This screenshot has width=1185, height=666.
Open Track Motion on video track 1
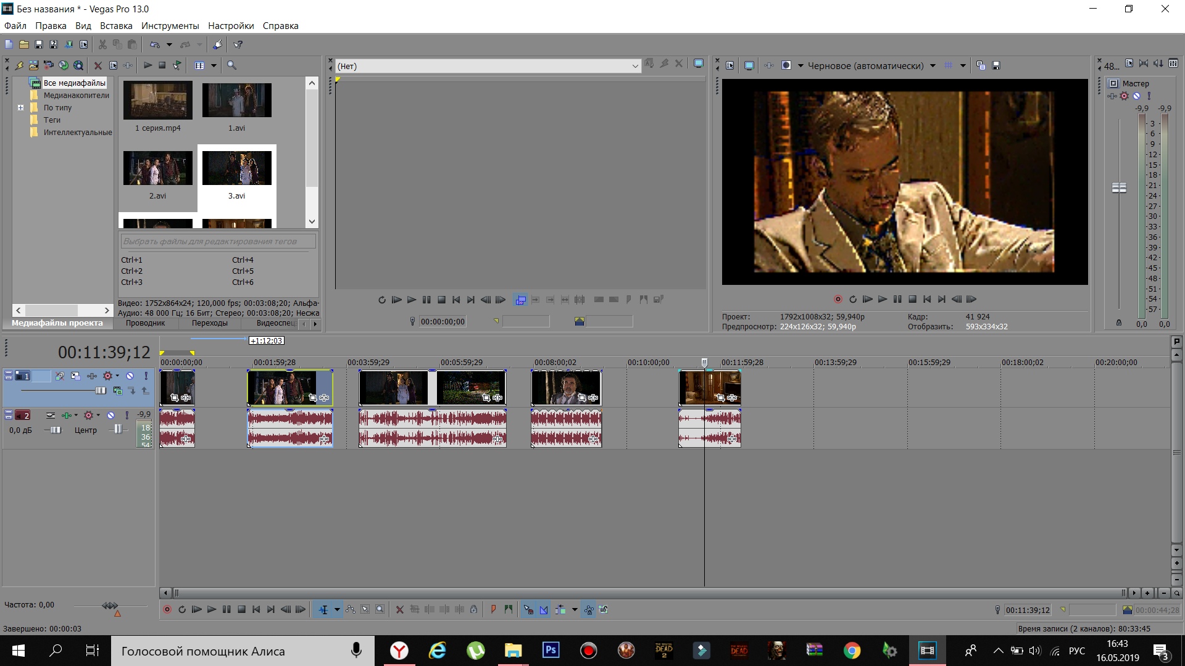75,376
